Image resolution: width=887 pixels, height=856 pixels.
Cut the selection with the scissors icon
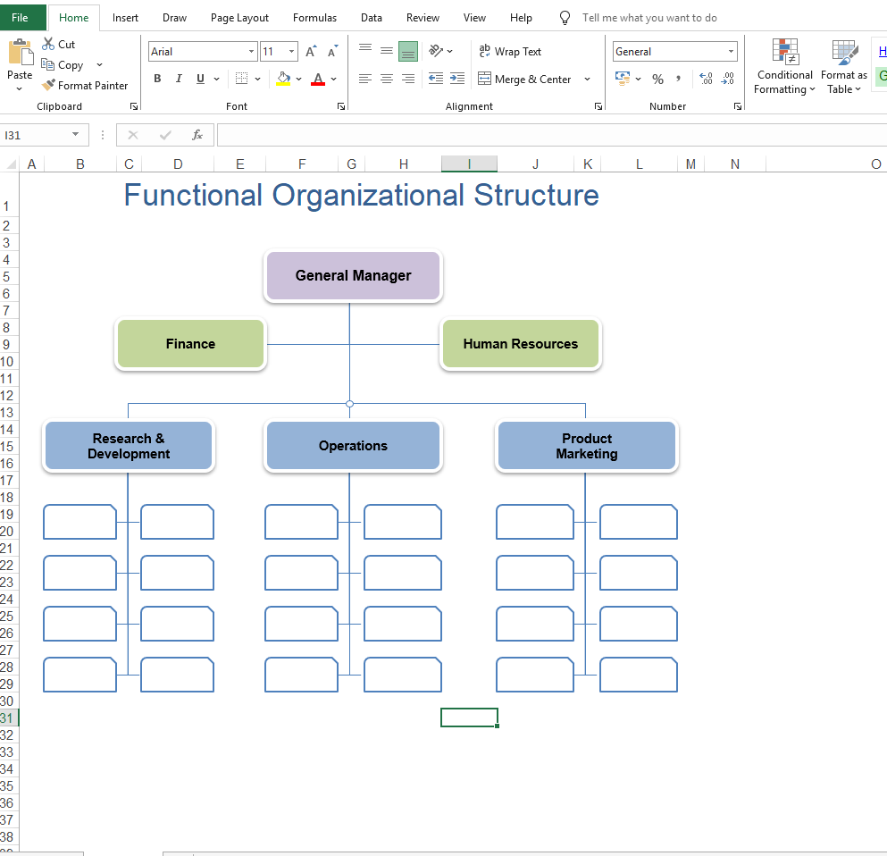(48, 44)
